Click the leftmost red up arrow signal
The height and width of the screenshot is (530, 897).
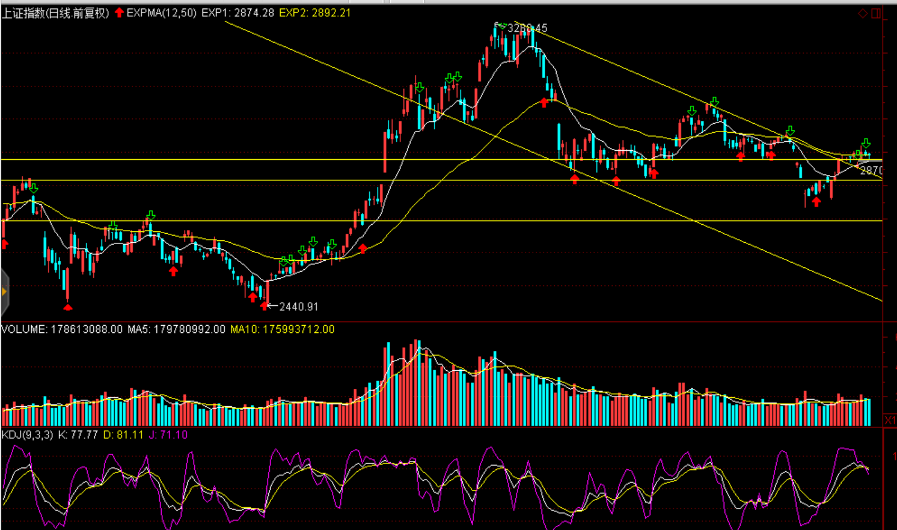[5, 243]
